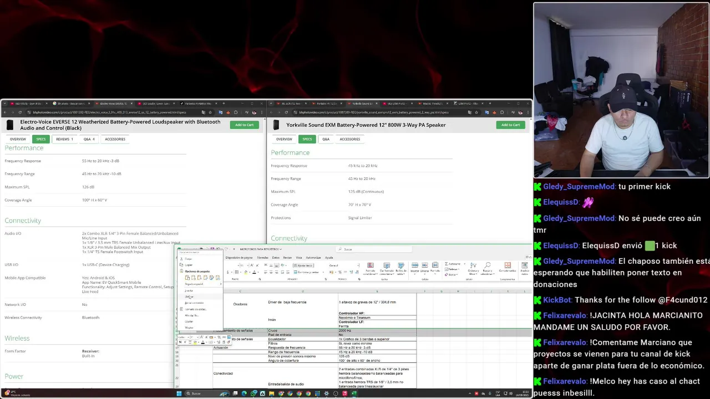Screen dimensions: 710x399
Task: Open ACCESSORIES tab on the Yorkville page
Action: click(349, 139)
